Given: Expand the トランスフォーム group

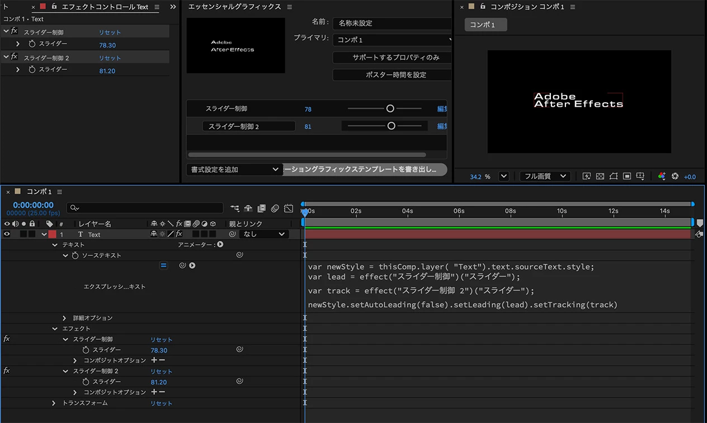Looking at the screenshot, I should tap(54, 403).
